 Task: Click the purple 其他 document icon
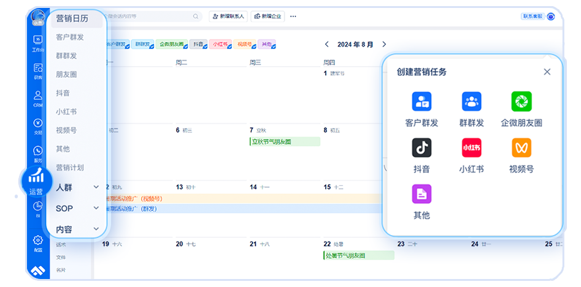click(421, 195)
